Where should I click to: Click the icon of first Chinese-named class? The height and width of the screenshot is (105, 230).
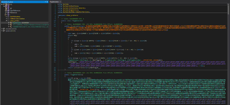point(11,25)
